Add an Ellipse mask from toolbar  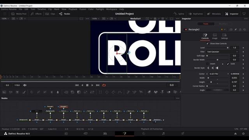(107, 92)
